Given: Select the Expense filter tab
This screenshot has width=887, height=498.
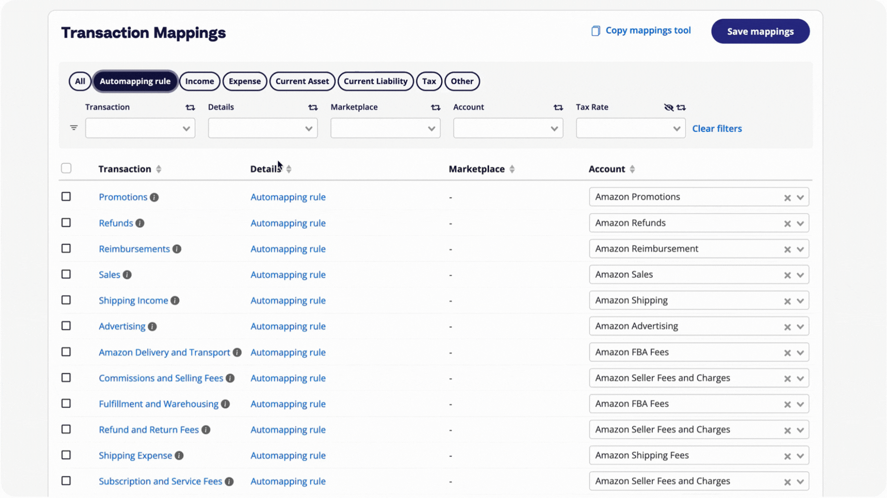Looking at the screenshot, I should tap(244, 81).
